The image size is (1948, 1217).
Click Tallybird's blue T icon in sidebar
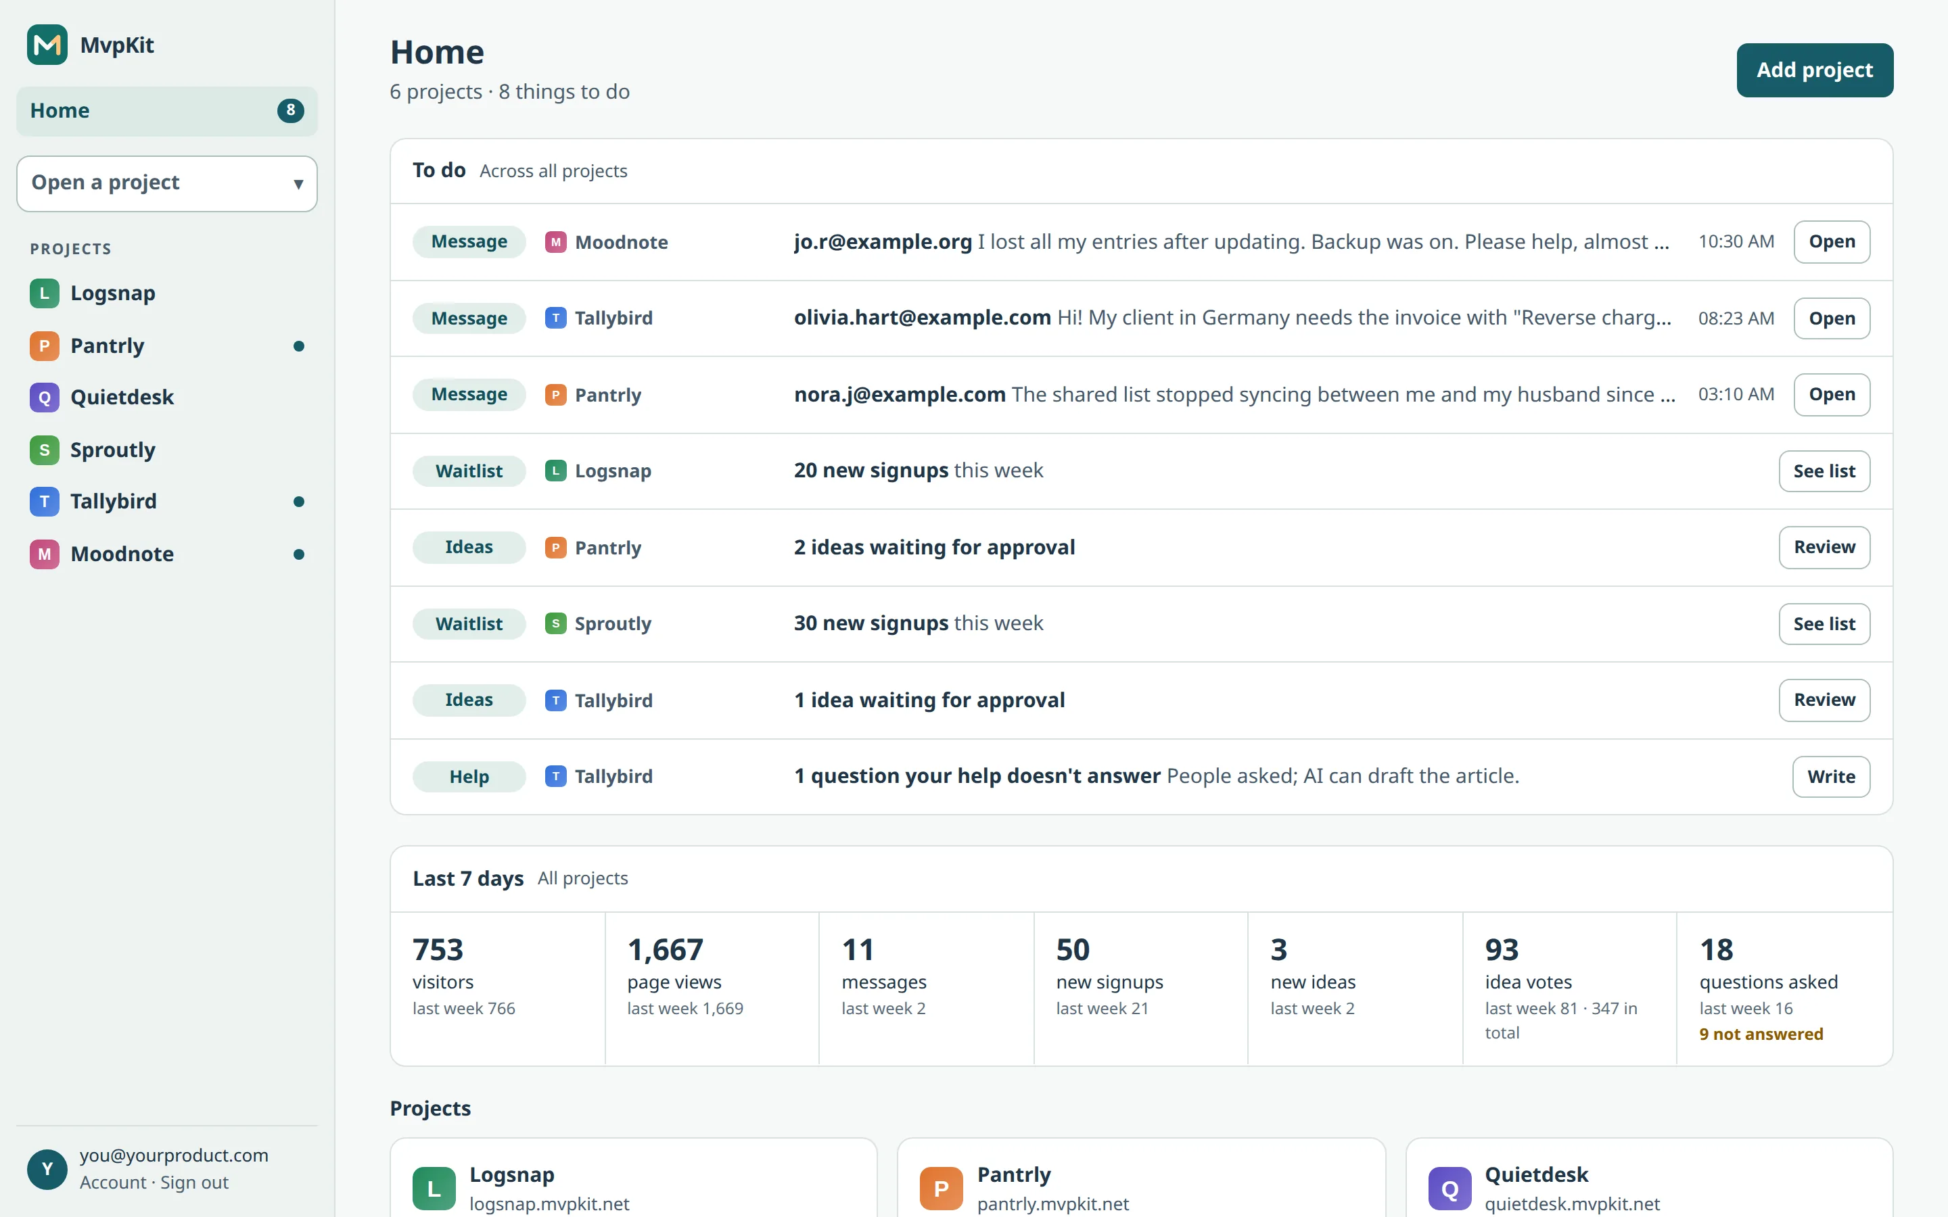tap(44, 502)
